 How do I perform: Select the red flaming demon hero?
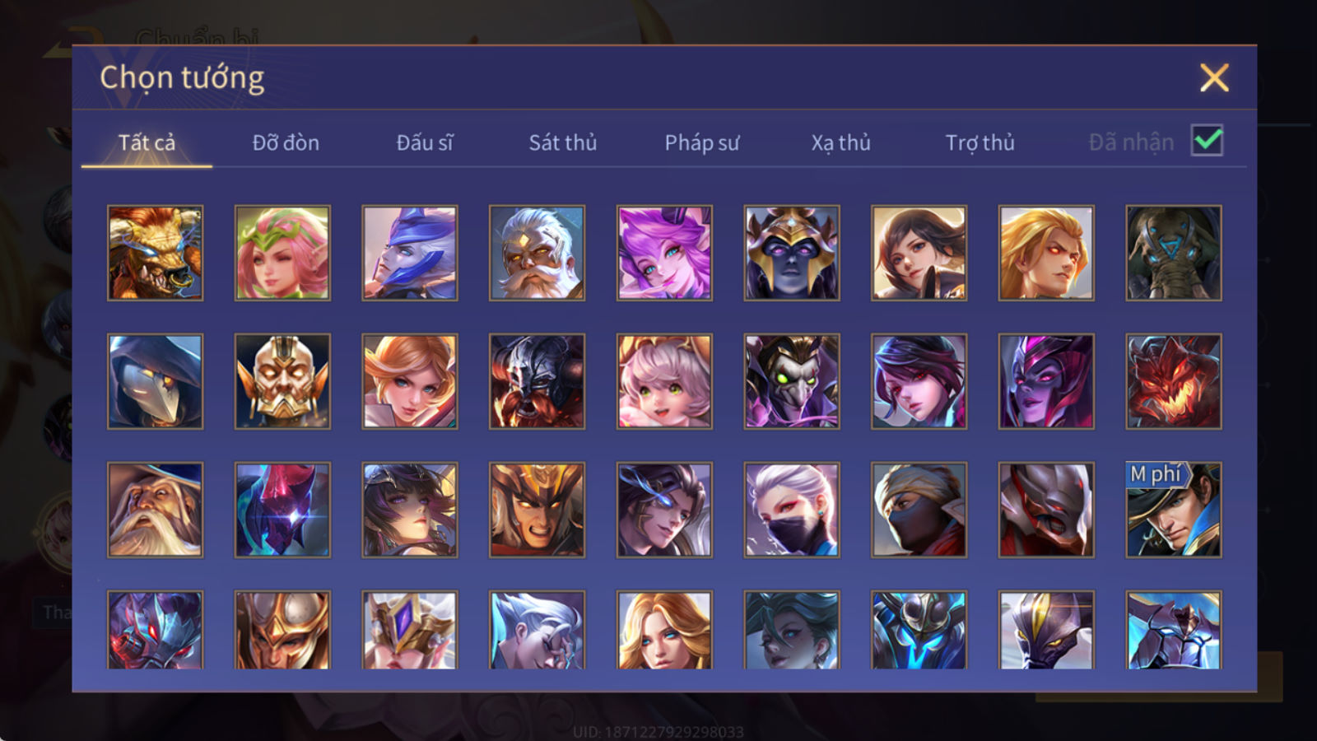1174,381
